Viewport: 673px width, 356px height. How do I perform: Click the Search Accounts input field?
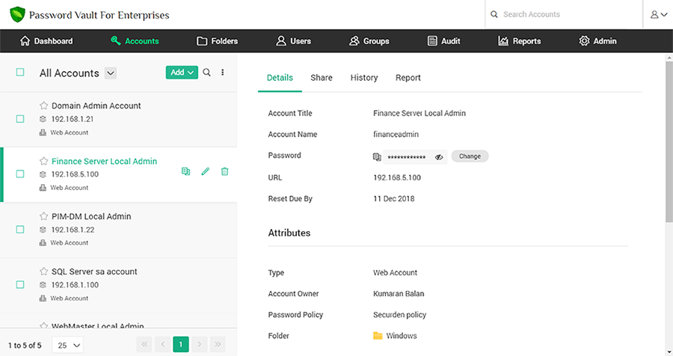564,14
